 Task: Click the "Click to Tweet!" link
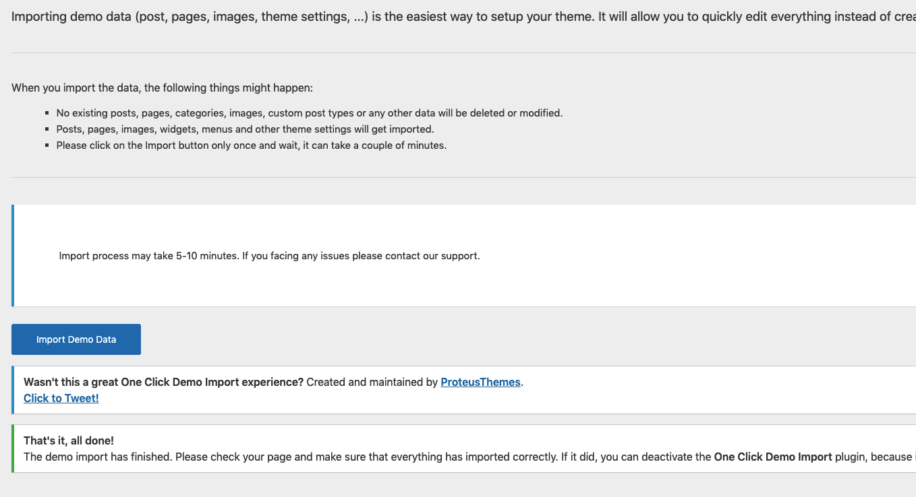coord(61,398)
